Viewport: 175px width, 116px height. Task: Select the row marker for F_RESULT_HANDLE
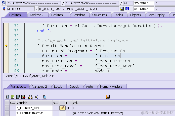click(x=7, y=113)
